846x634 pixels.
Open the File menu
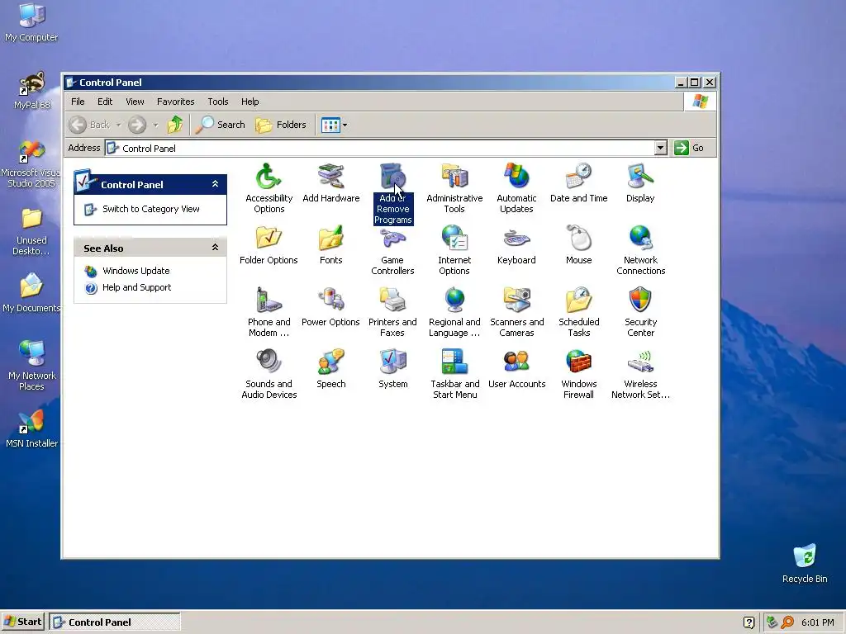[x=78, y=102]
